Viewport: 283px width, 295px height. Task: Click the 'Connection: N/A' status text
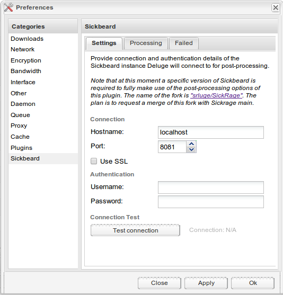tap(213, 230)
